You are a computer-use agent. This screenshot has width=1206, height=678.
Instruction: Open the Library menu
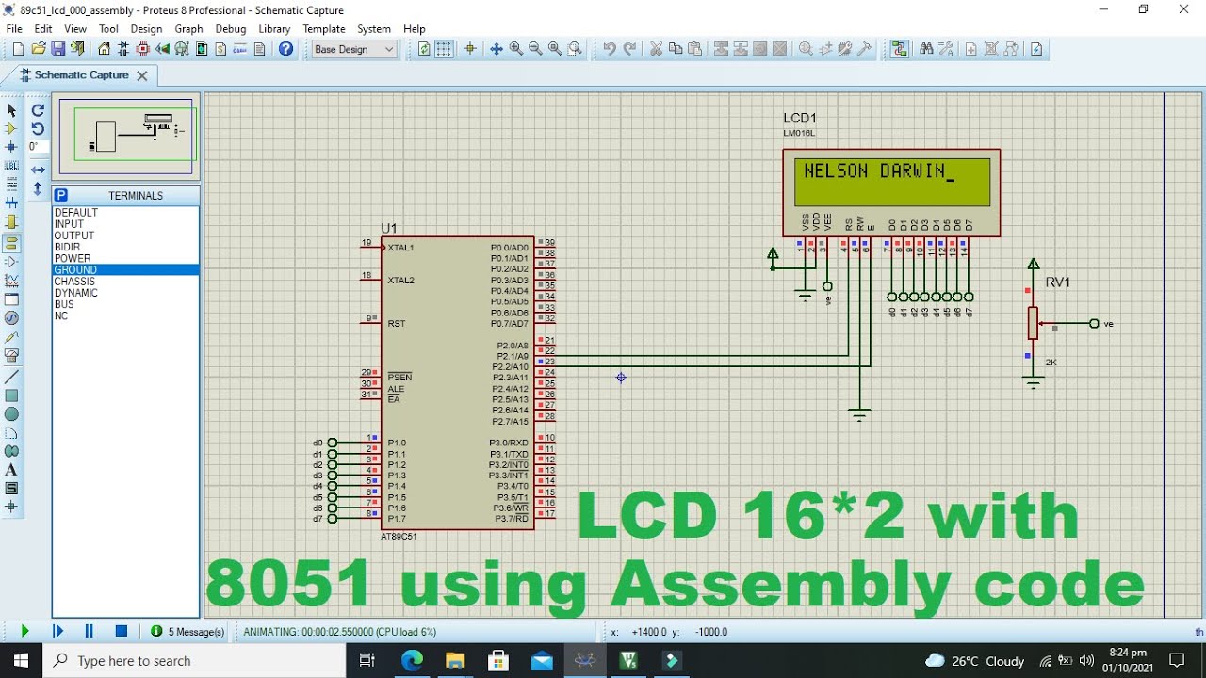pos(274,29)
